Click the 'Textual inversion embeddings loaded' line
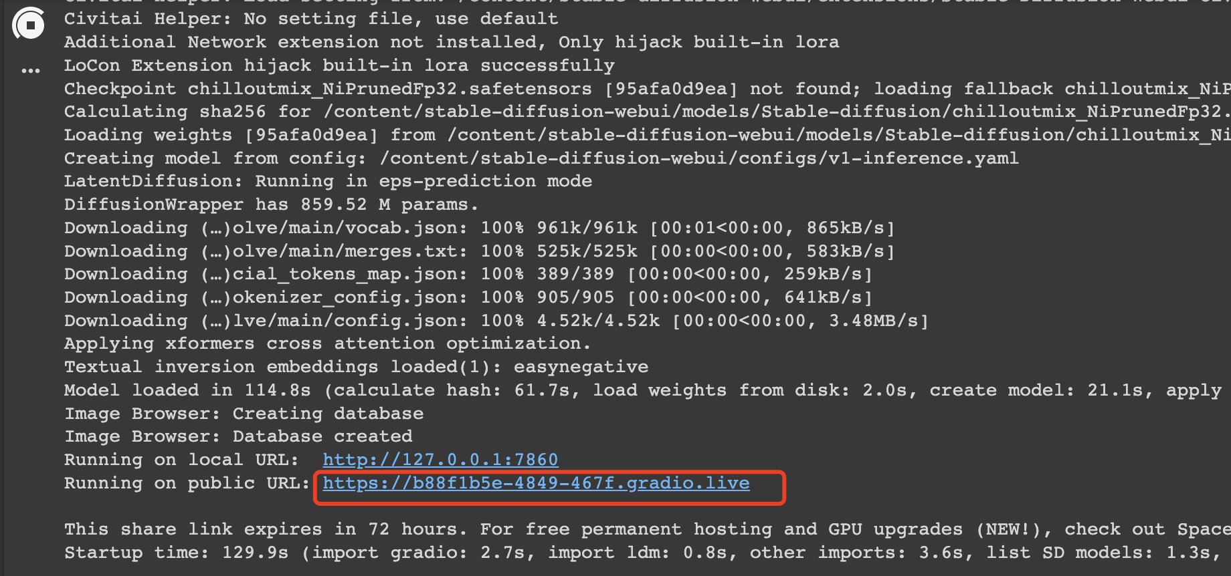Screen dimensions: 1231x576 (356, 367)
